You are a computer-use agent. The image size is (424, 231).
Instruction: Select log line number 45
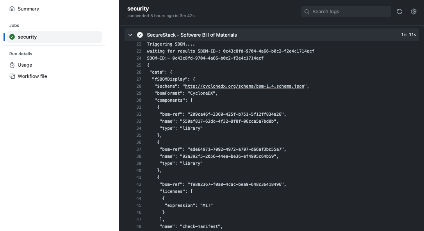tap(139, 205)
